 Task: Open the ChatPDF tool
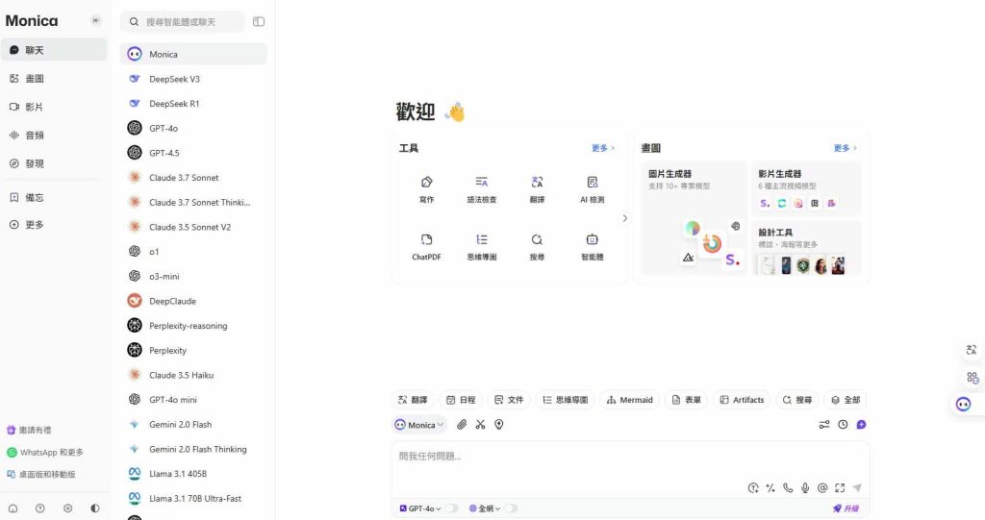pyautogui.click(x=426, y=245)
